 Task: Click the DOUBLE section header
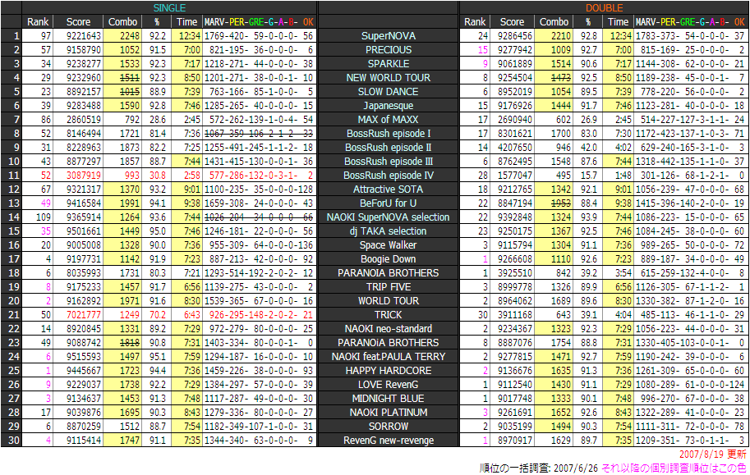[604, 8]
